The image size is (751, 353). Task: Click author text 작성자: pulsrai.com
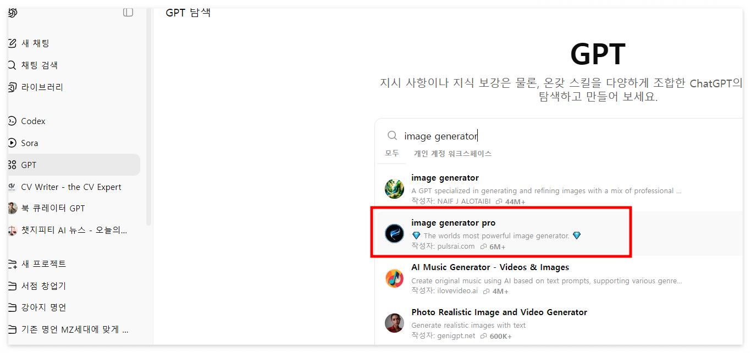(443, 246)
